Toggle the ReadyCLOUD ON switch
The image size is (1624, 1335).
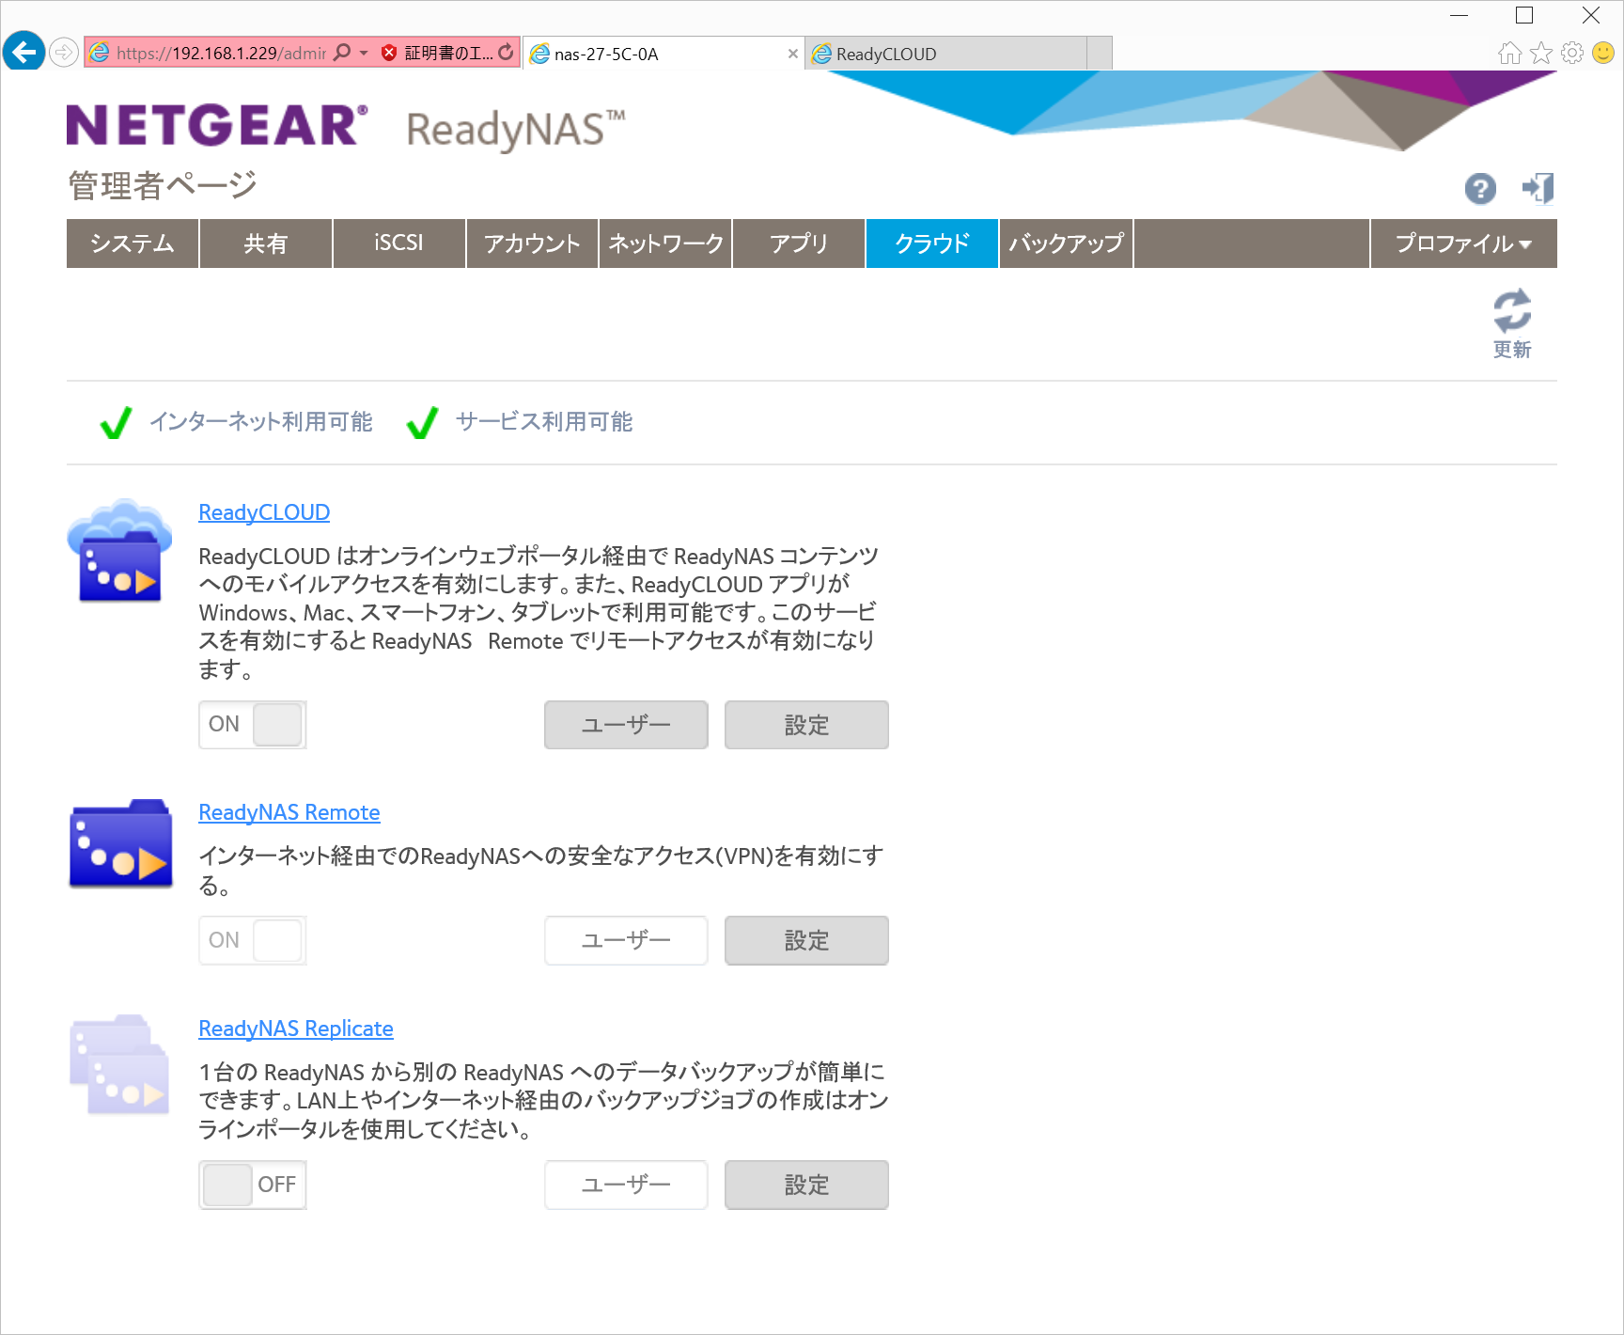click(x=252, y=725)
